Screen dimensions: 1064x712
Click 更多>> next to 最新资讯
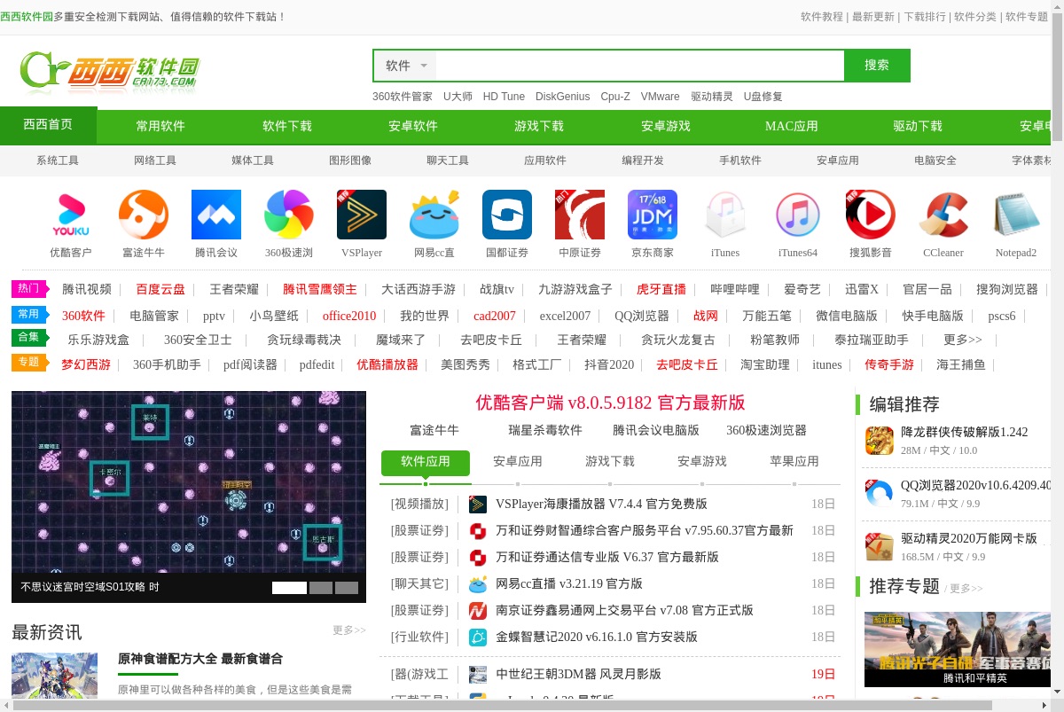(x=349, y=630)
